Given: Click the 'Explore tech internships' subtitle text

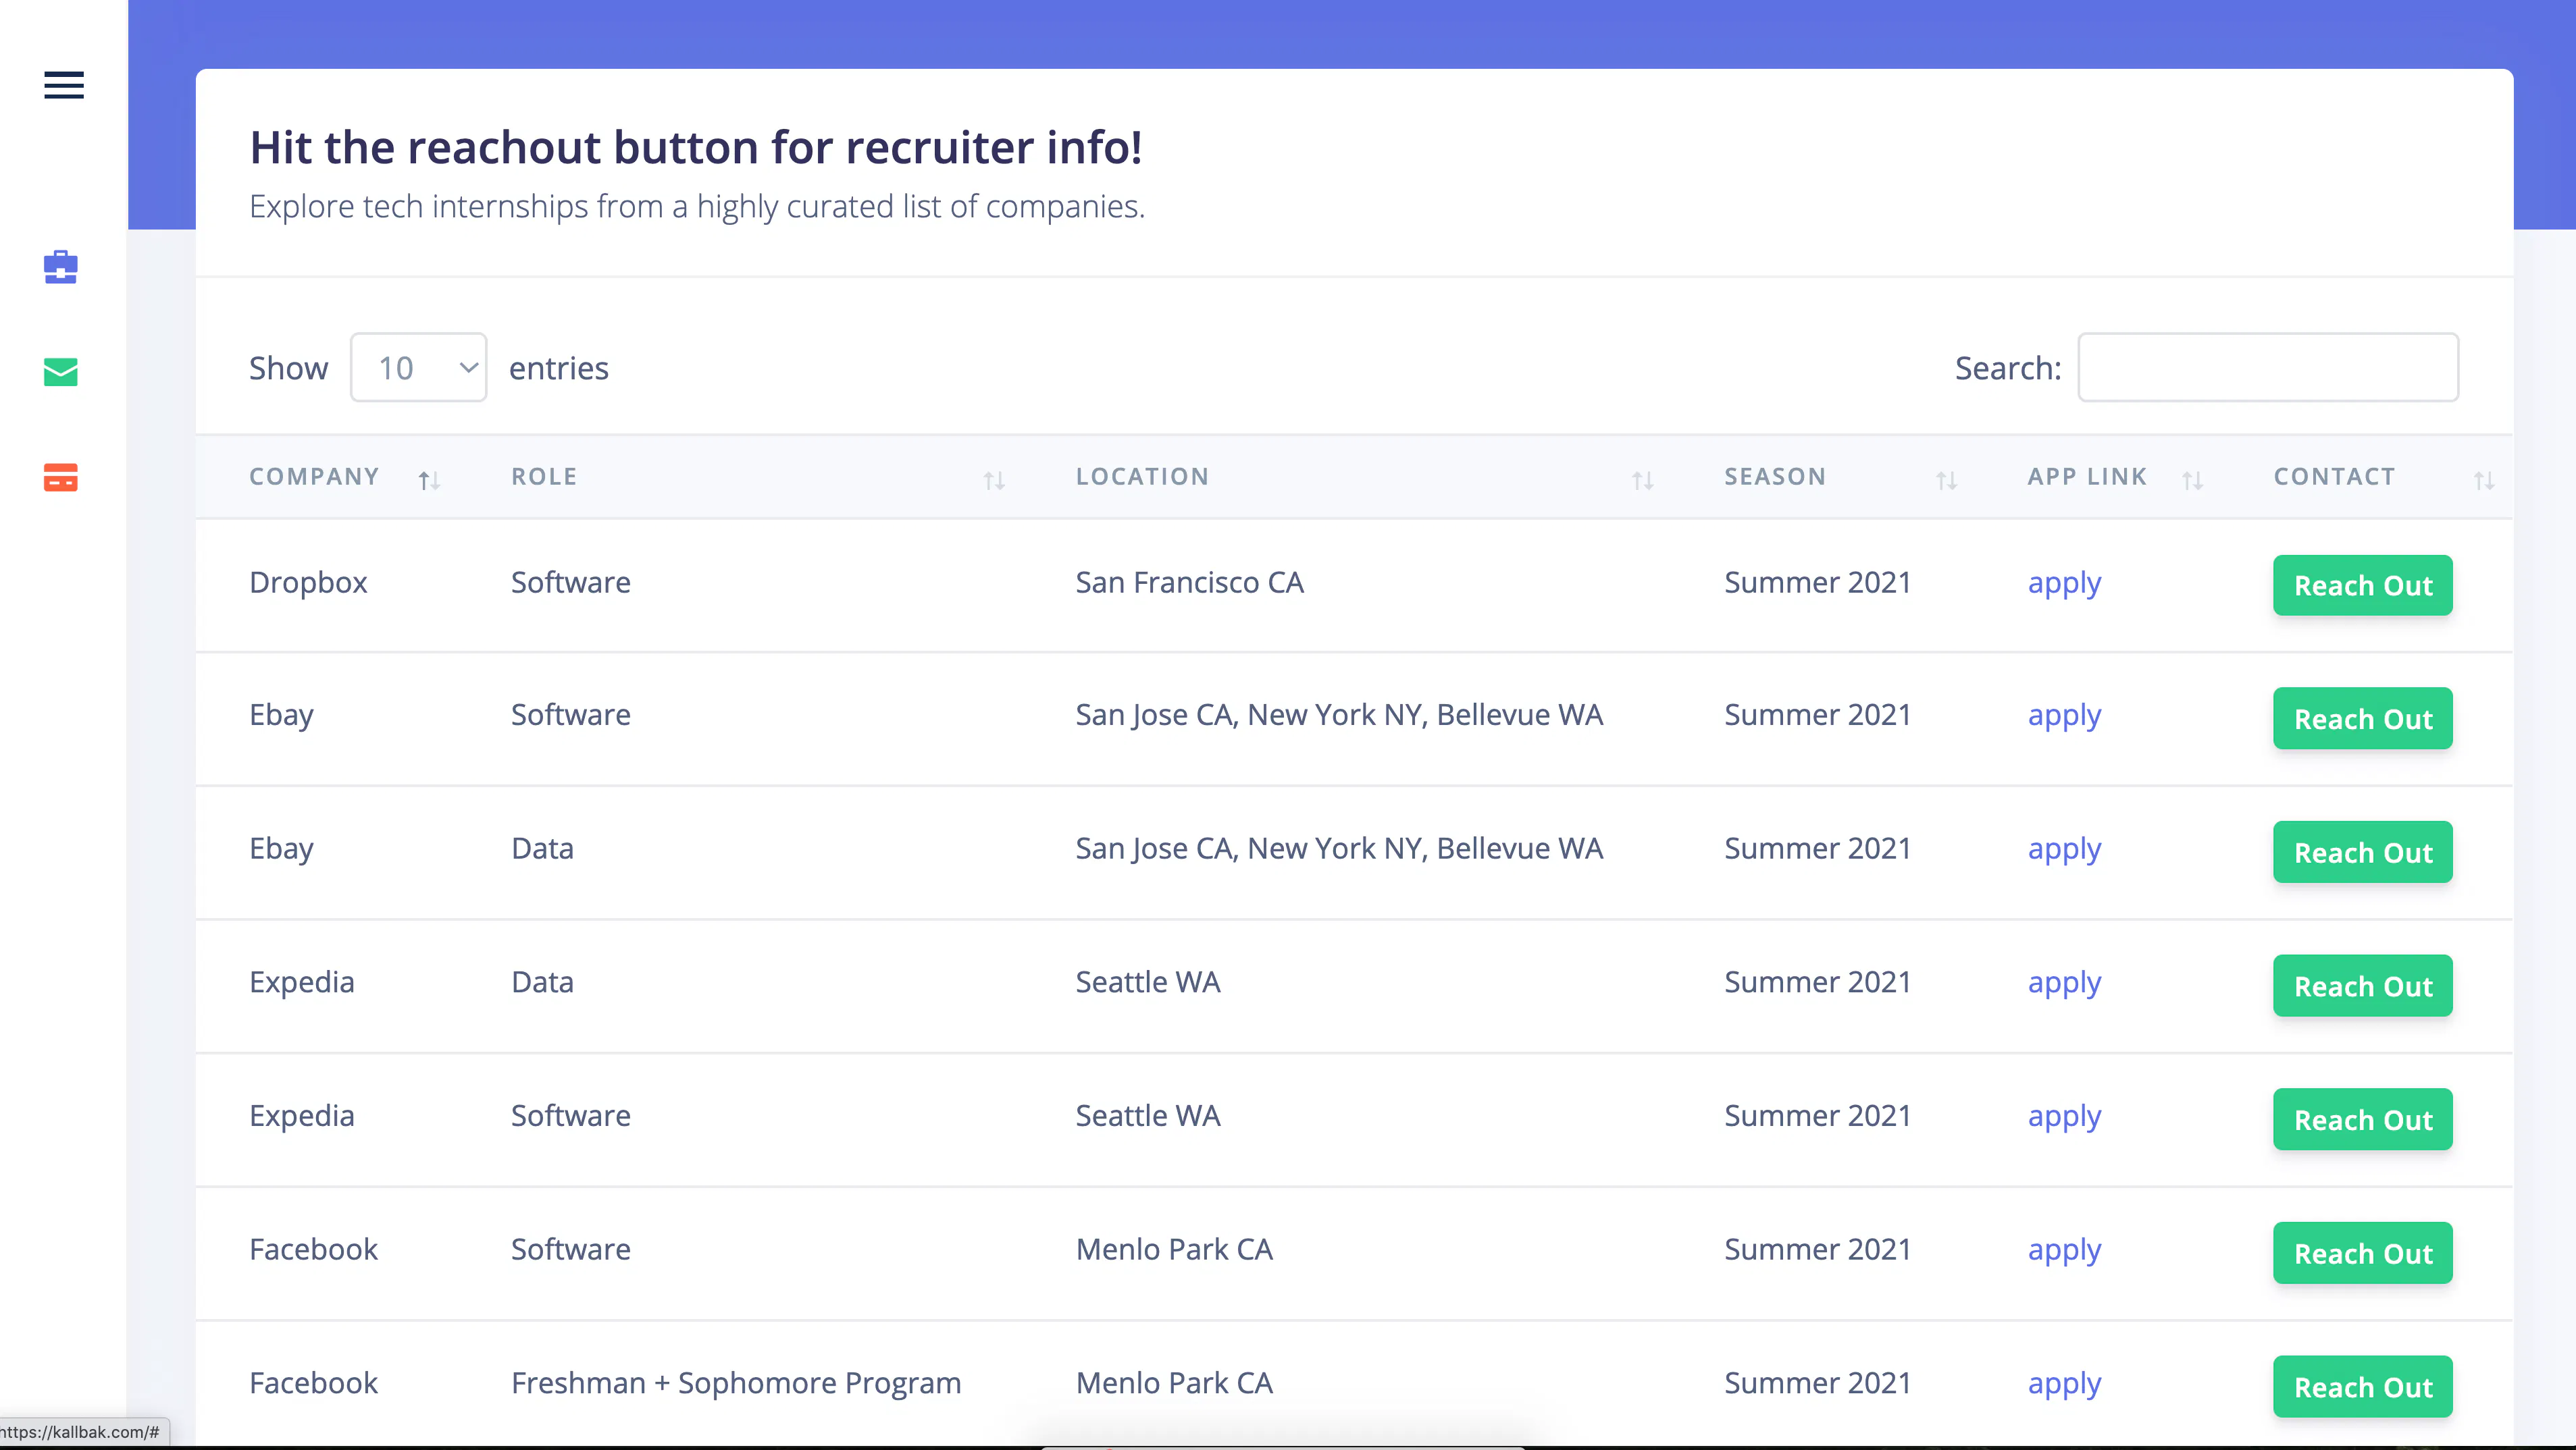Looking at the screenshot, I should tap(697, 206).
